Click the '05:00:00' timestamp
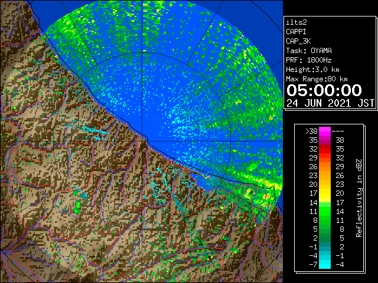 [x=324, y=90]
